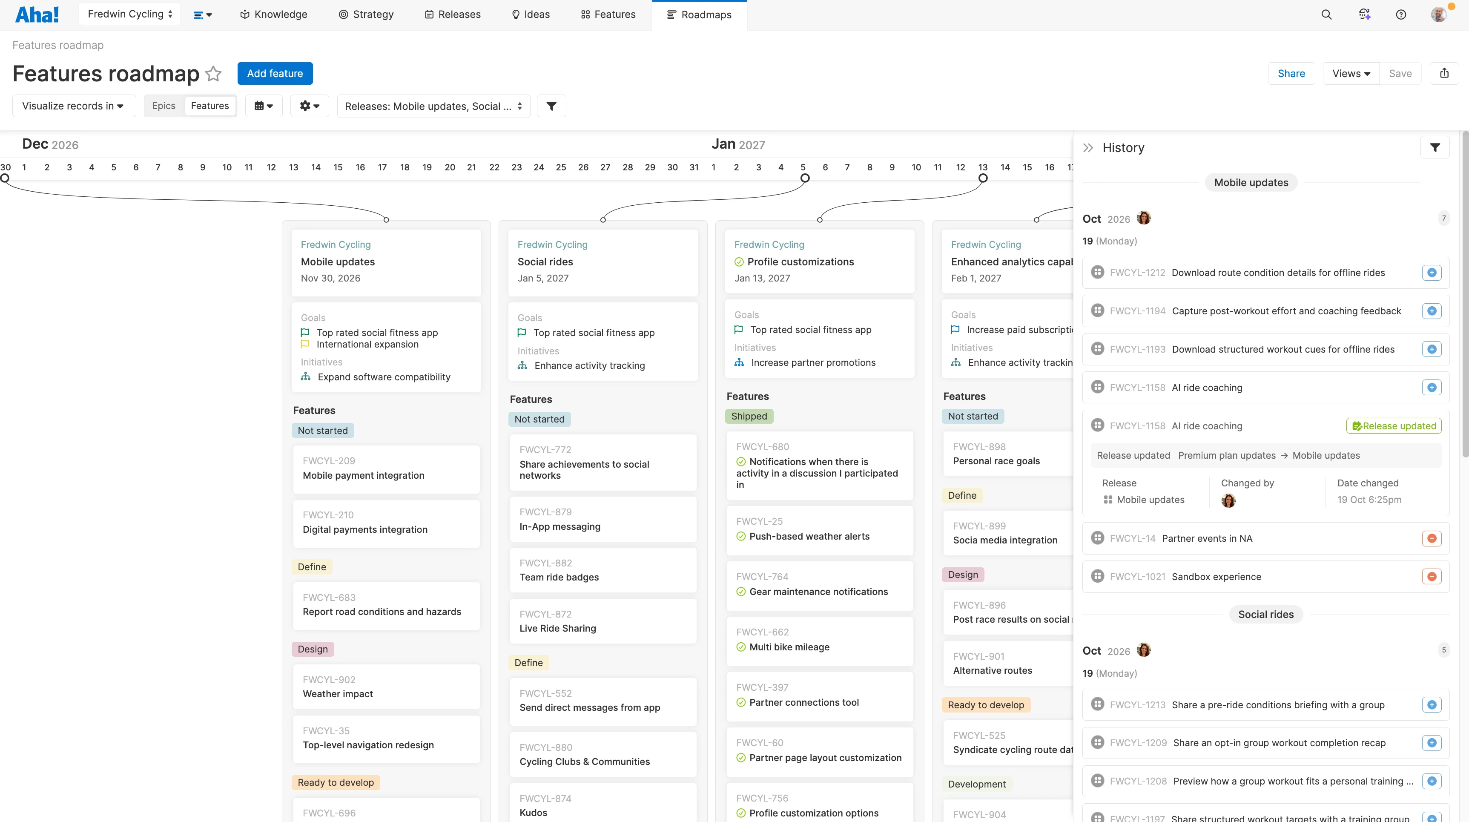Click plus icon on FWCYL-1193 row

tap(1432, 349)
